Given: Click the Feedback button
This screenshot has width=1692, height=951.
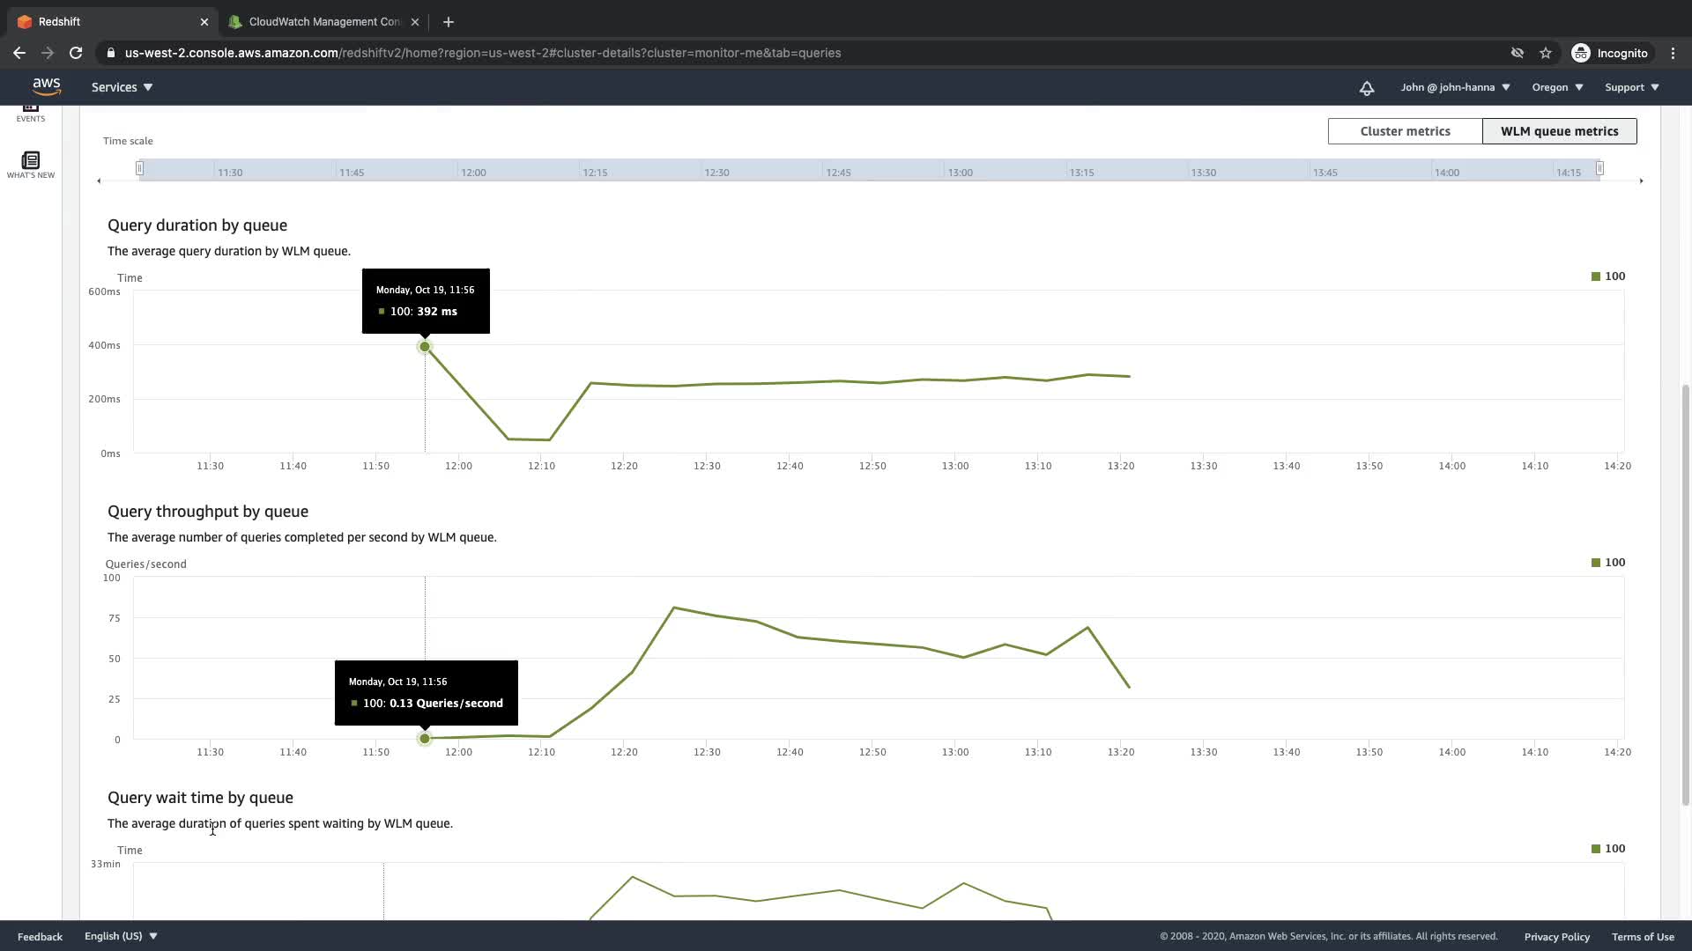Looking at the screenshot, I should click(40, 937).
